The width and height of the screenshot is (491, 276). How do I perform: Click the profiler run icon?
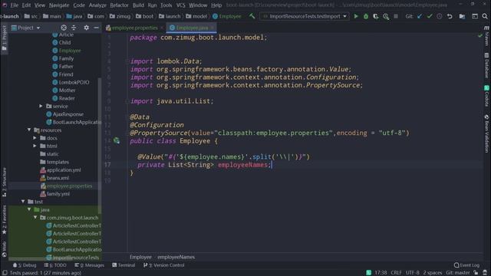tap(386, 16)
